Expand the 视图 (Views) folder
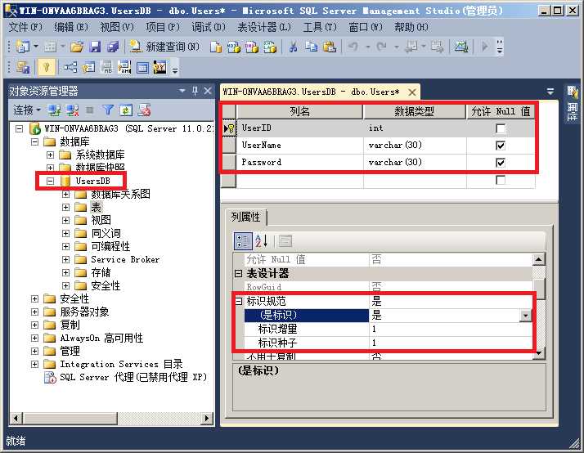The image size is (584, 453). point(66,220)
